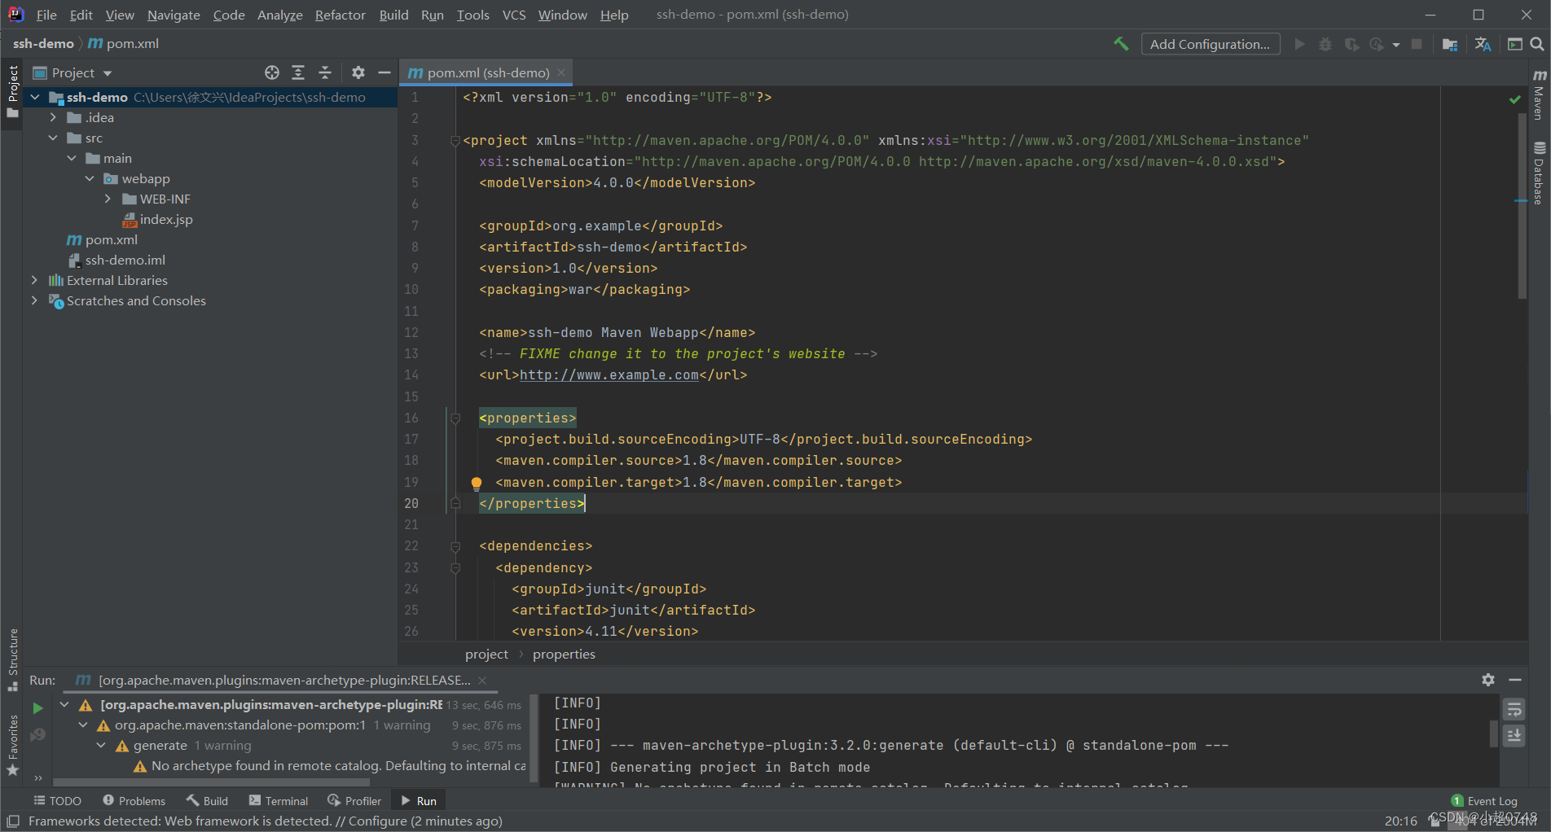Click Collapse All in Project panel
This screenshot has width=1551, height=832.
[x=325, y=72]
